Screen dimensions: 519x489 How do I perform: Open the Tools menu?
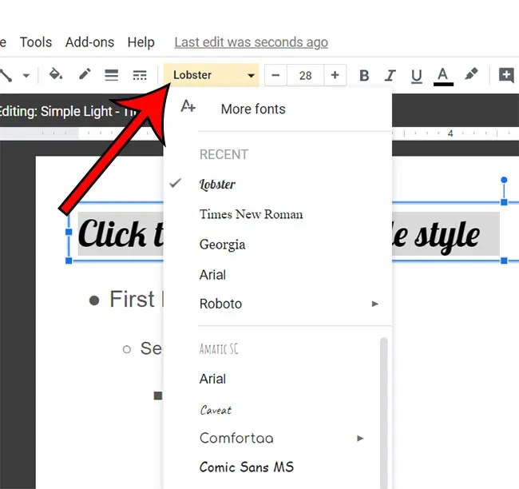tap(36, 42)
